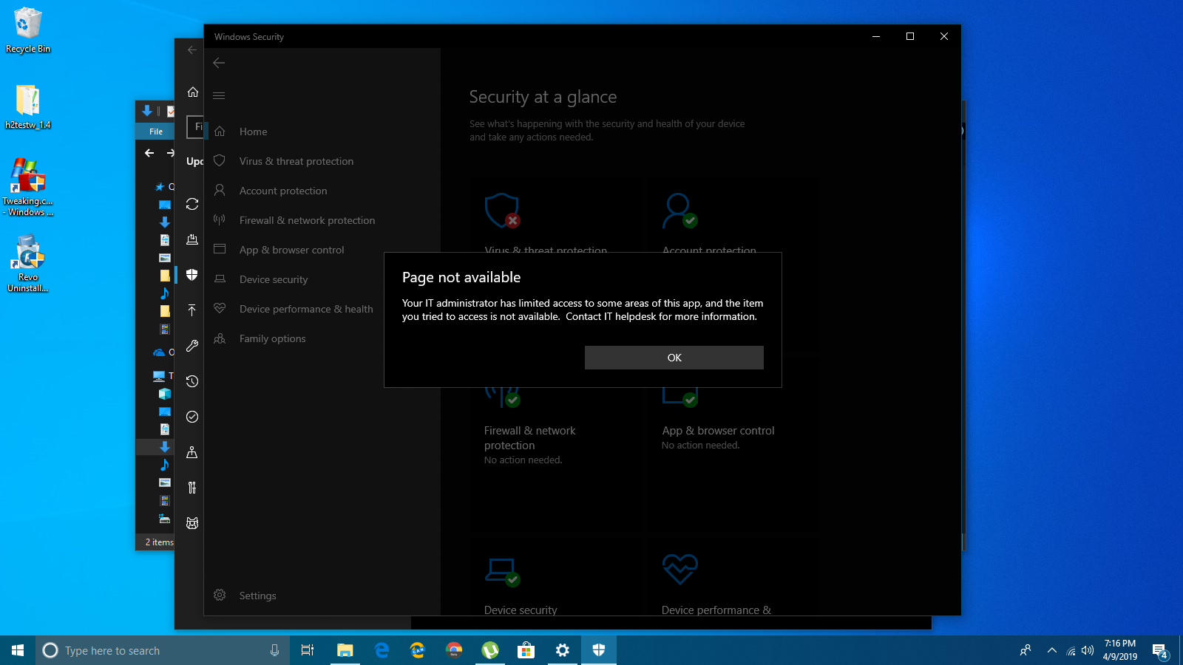This screenshot has width=1183, height=665.
Task: Click the Windows Security settings gear icon
Action: pos(220,595)
